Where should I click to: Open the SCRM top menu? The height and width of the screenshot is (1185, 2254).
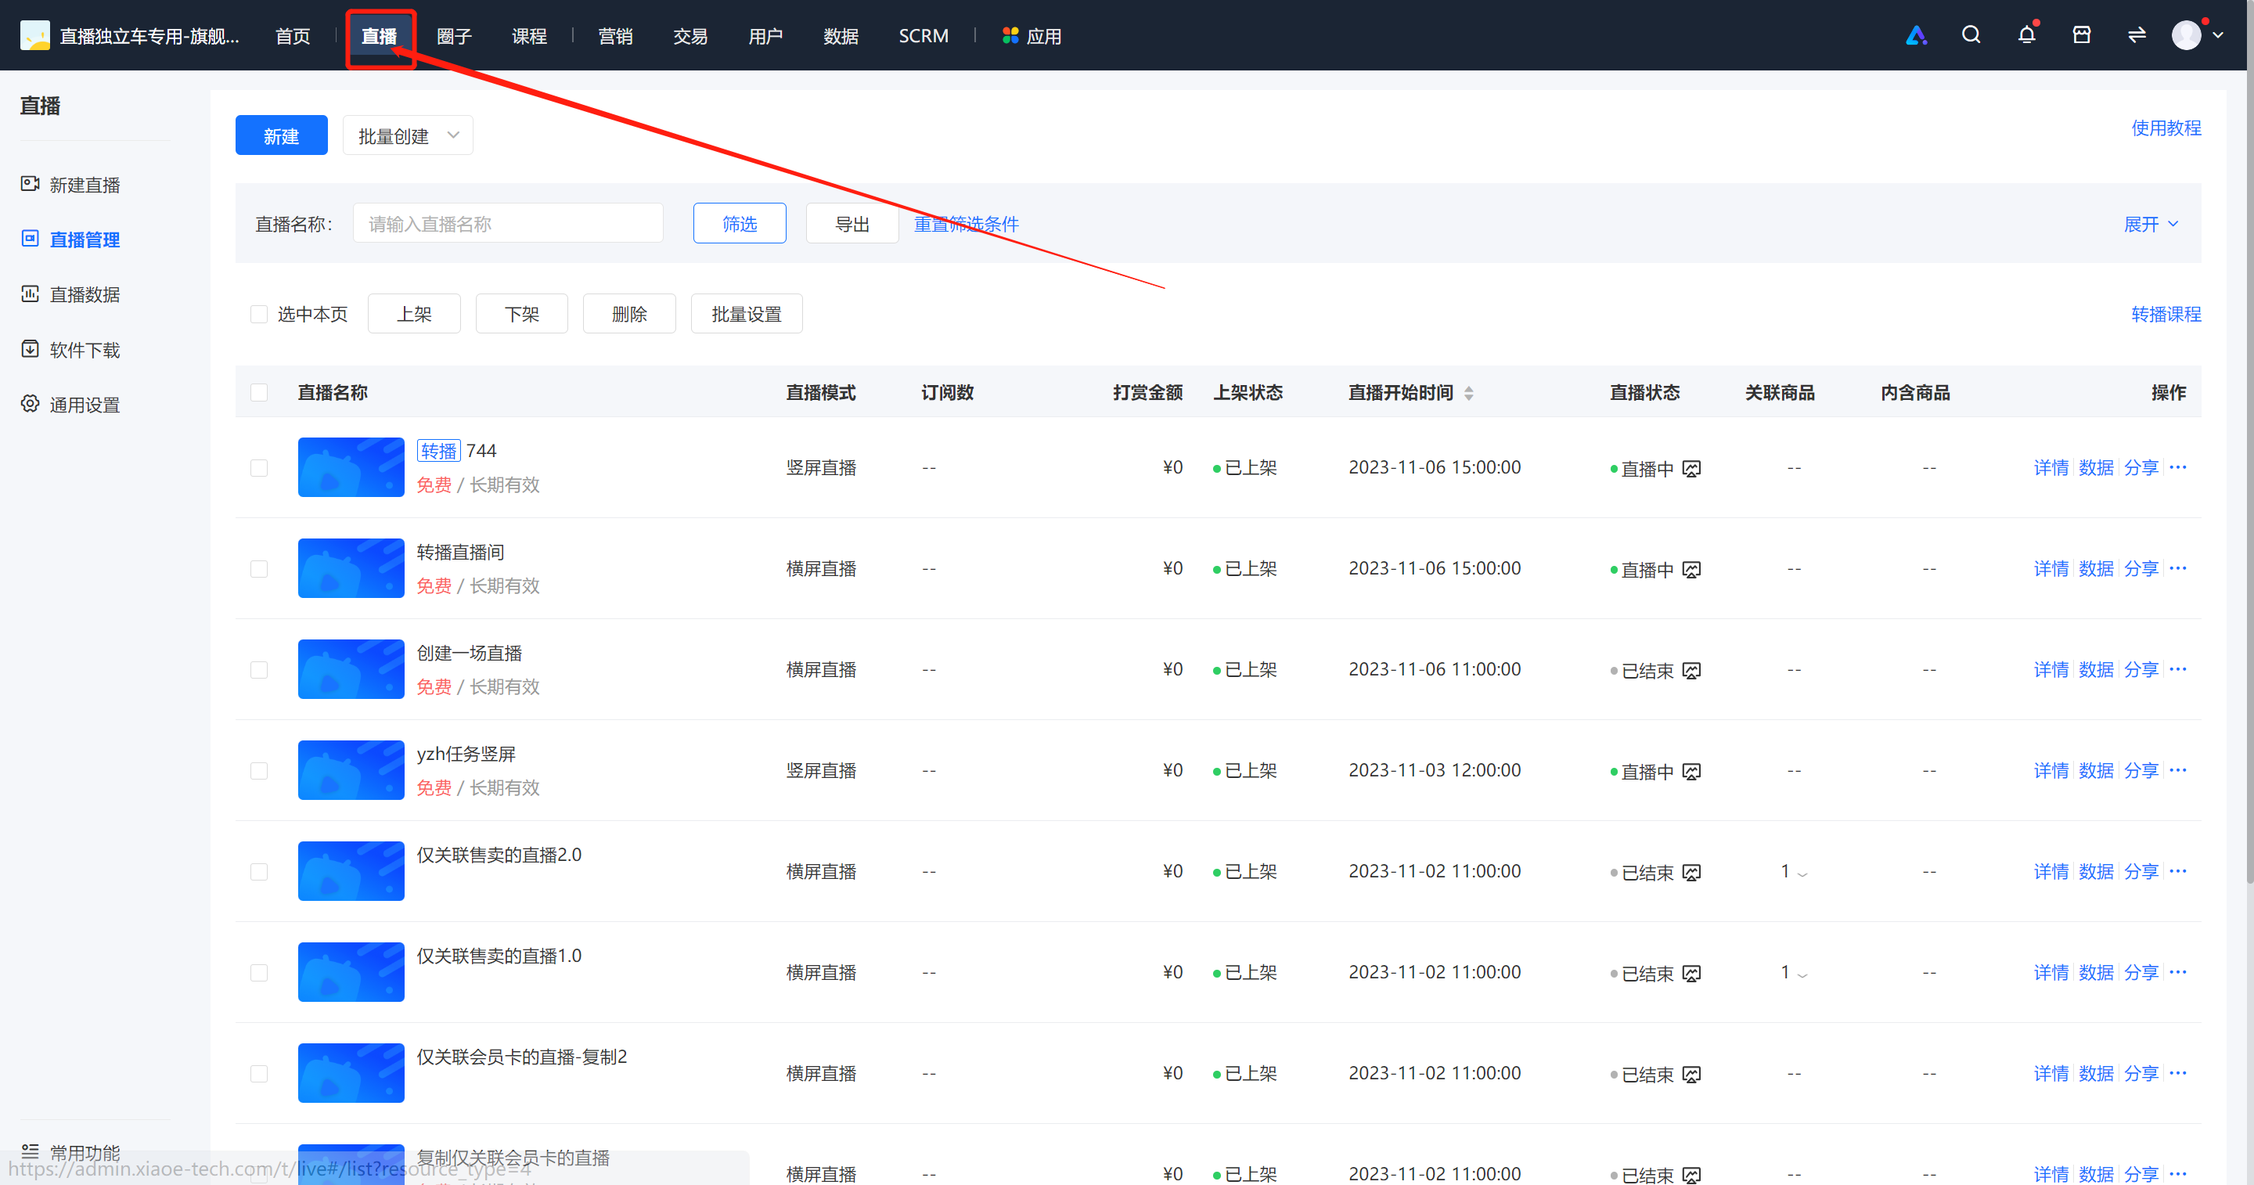click(x=924, y=36)
